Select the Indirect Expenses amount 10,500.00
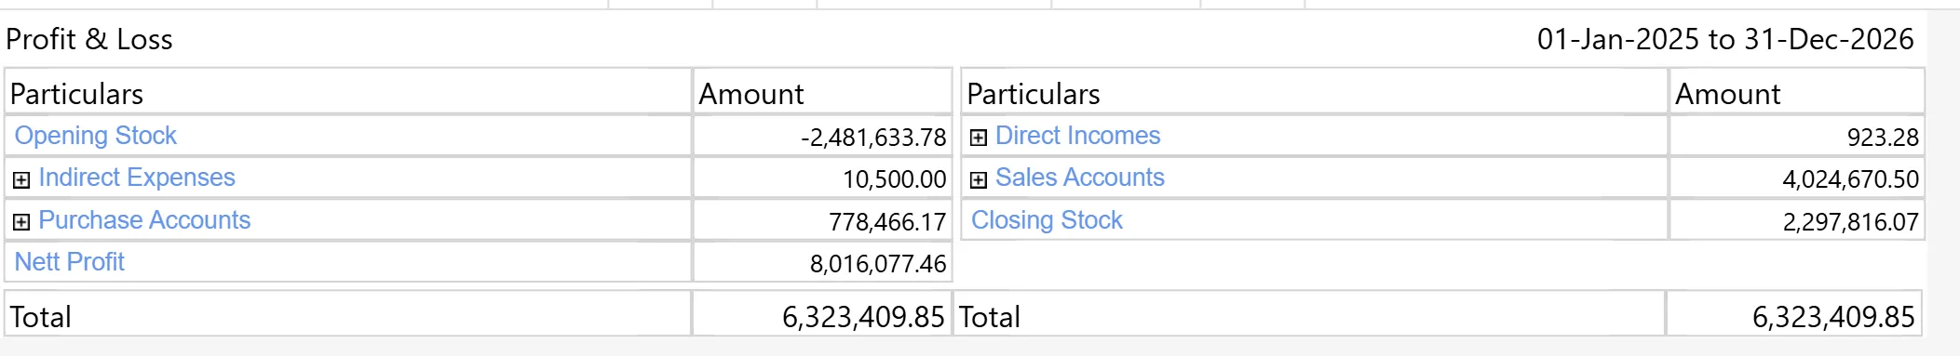The height and width of the screenshot is (356, 1960). pos(895,179)
